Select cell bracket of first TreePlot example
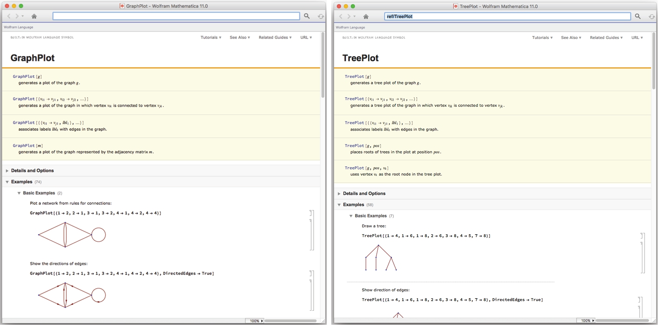The image size is (658, 325). [x=644, y=253]
